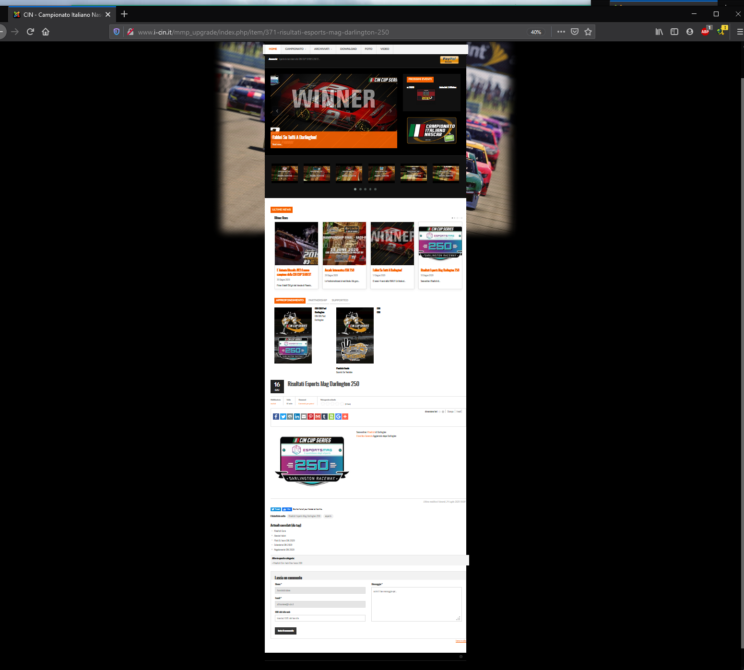744x670 pixels.
Task: Open the Firefox account icon
Action: click(690, 32)
